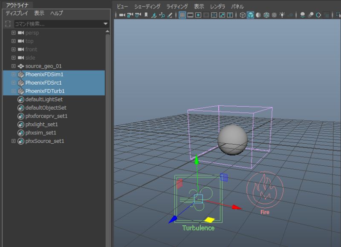Open the Outliner 表示 menu
Screen dimensions: 341x247
pos(39,13)
